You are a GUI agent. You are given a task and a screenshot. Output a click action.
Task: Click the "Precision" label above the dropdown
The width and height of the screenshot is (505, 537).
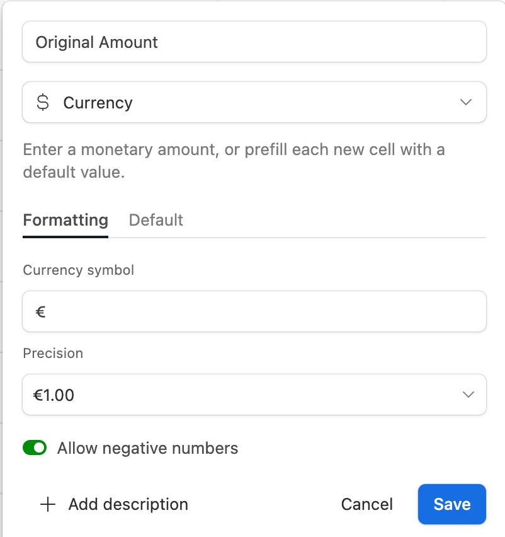click(53, 353)
